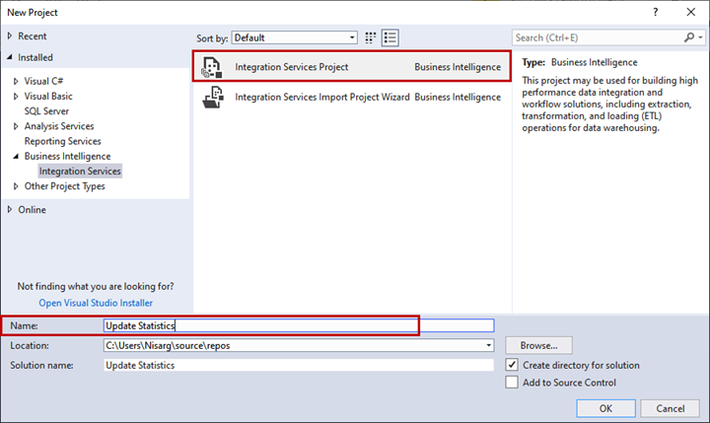Select Visual C# tree item label
The width and height of the screenshot is (710, 423).
click(x=43, y=81)
